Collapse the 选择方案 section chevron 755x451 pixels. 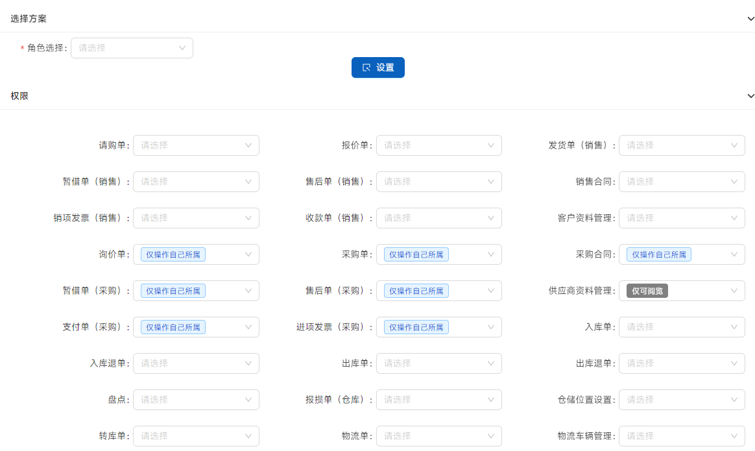coord(750,19)
